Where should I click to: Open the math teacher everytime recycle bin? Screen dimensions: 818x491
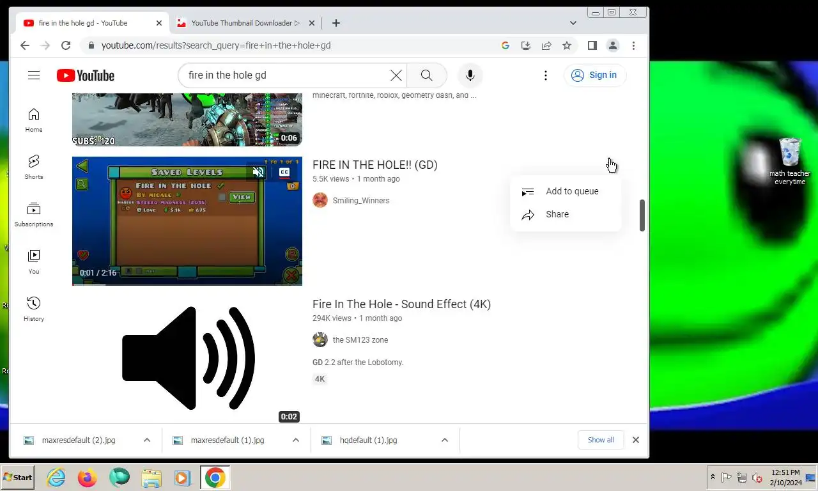[790, 161]
